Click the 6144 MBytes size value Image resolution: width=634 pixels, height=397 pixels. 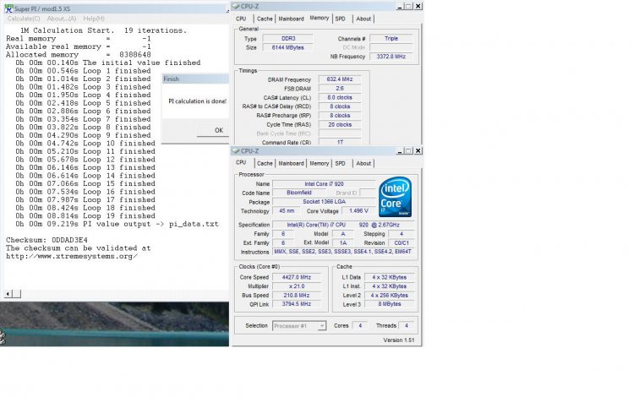coord(288,47)
